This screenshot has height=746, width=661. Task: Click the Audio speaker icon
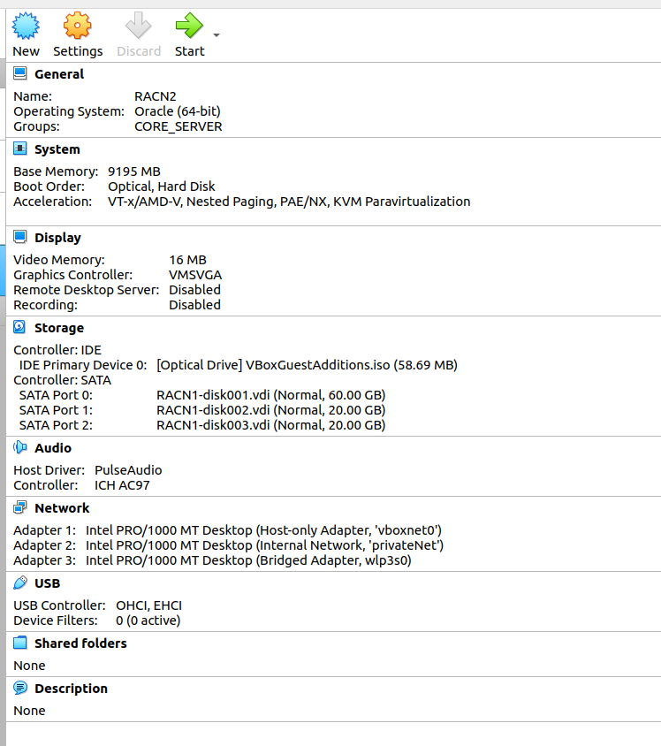[x=20, y=447]
